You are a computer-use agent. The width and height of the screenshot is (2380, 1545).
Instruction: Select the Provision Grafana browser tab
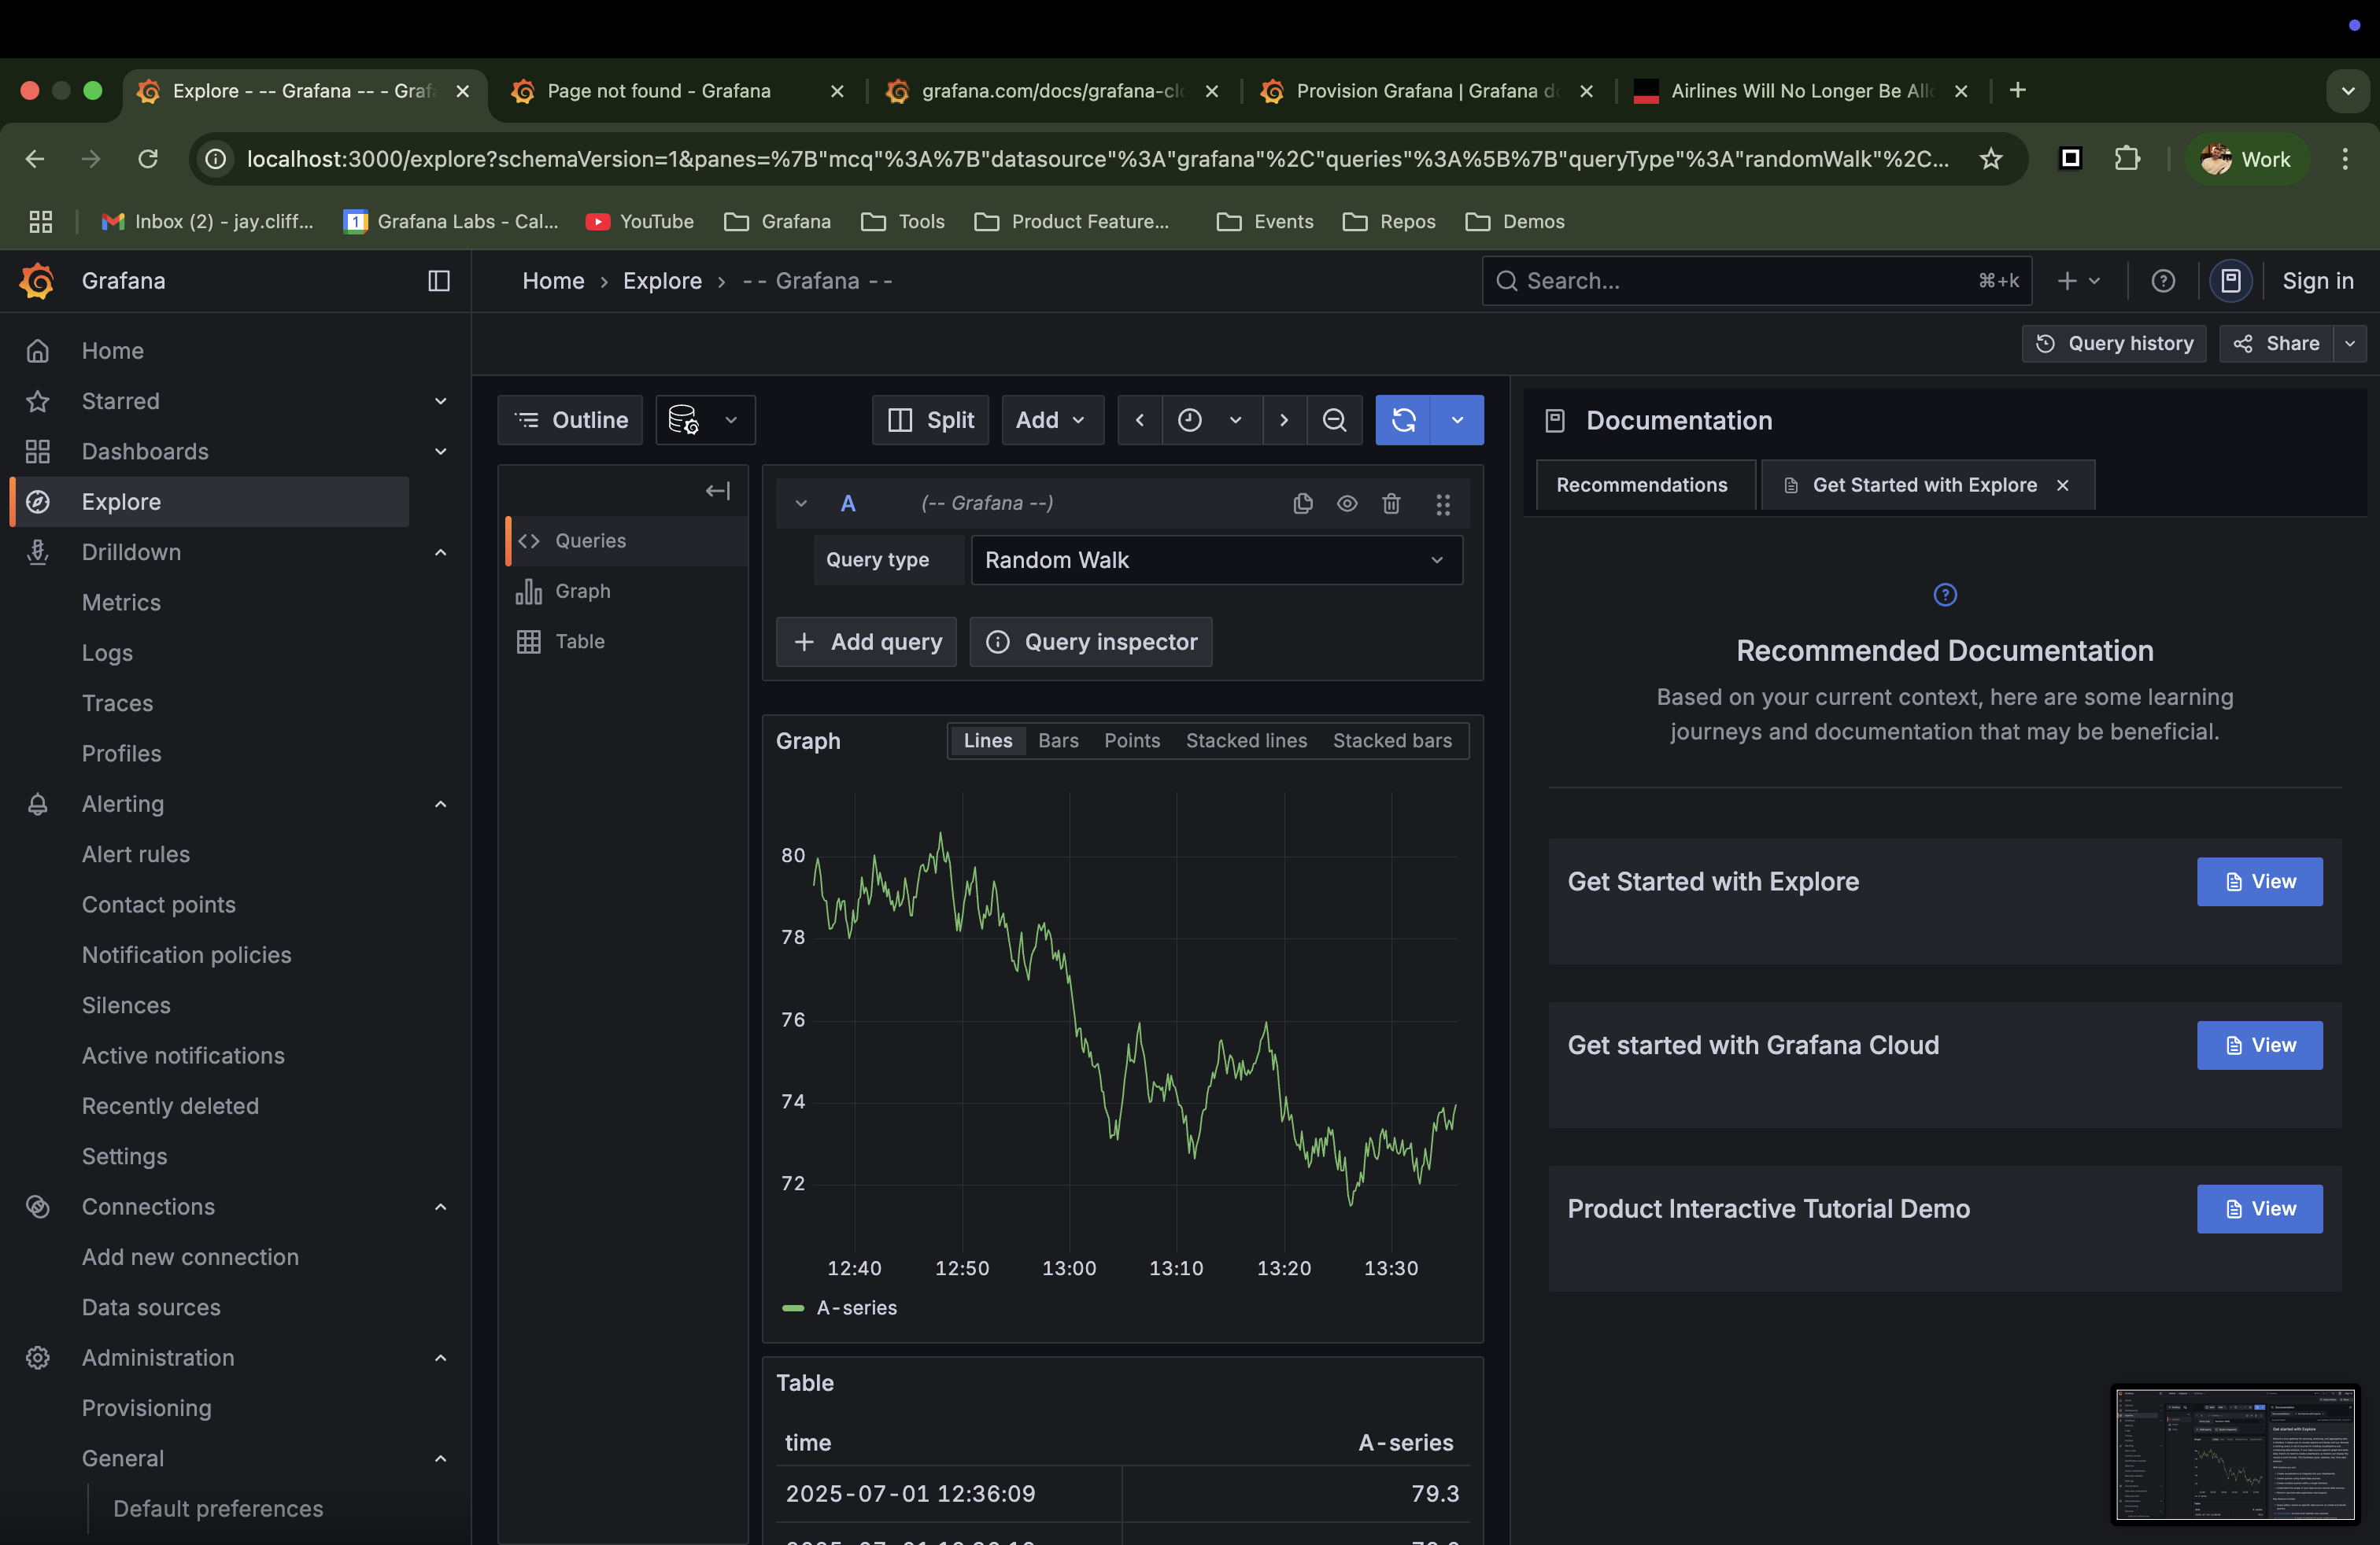1426,91
